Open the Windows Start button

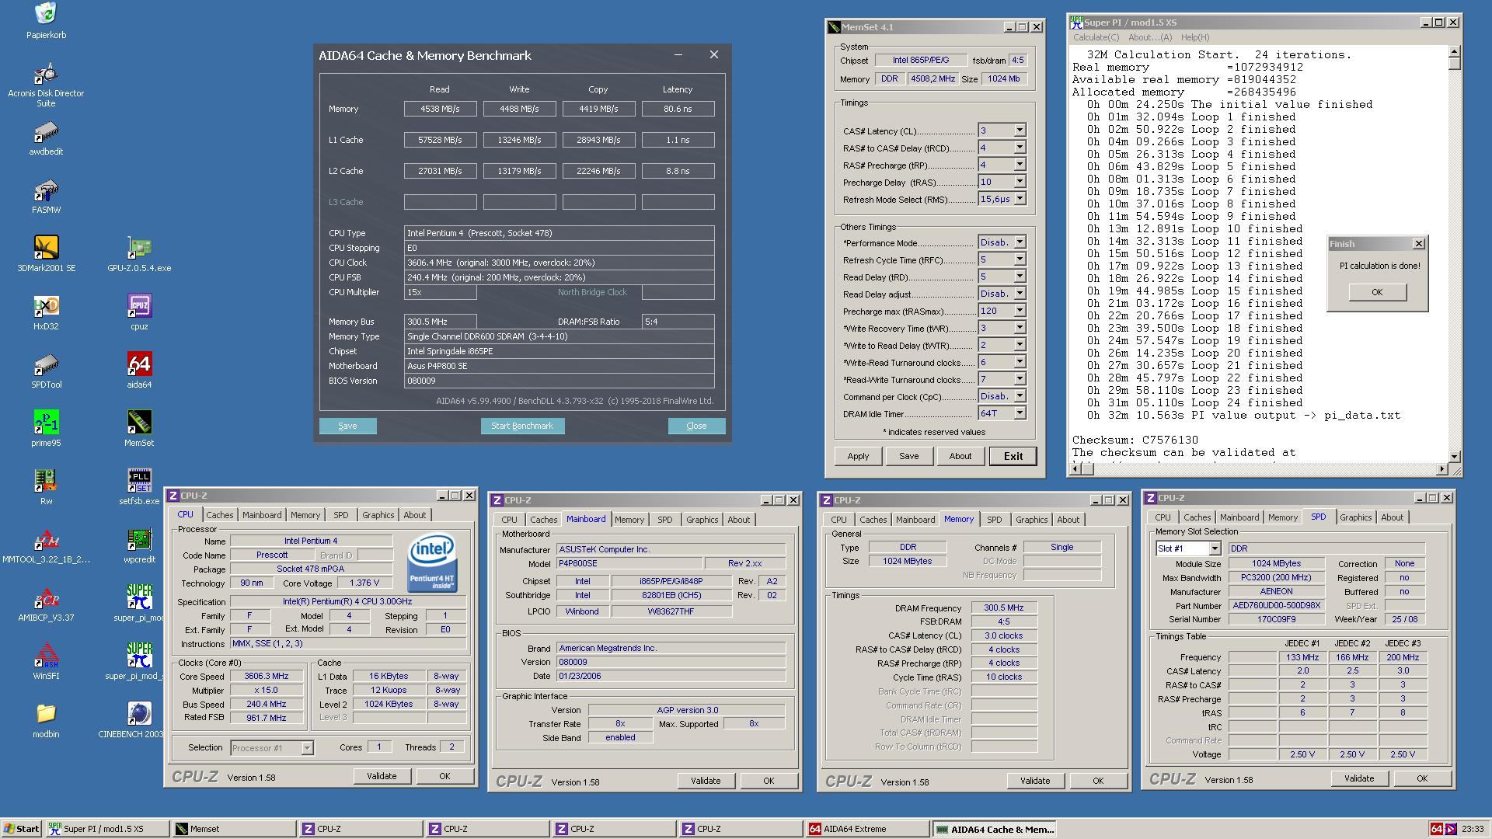(x=22, y=829)
